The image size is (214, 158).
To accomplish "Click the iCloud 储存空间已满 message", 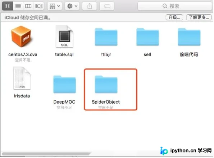I will (28, 18).
